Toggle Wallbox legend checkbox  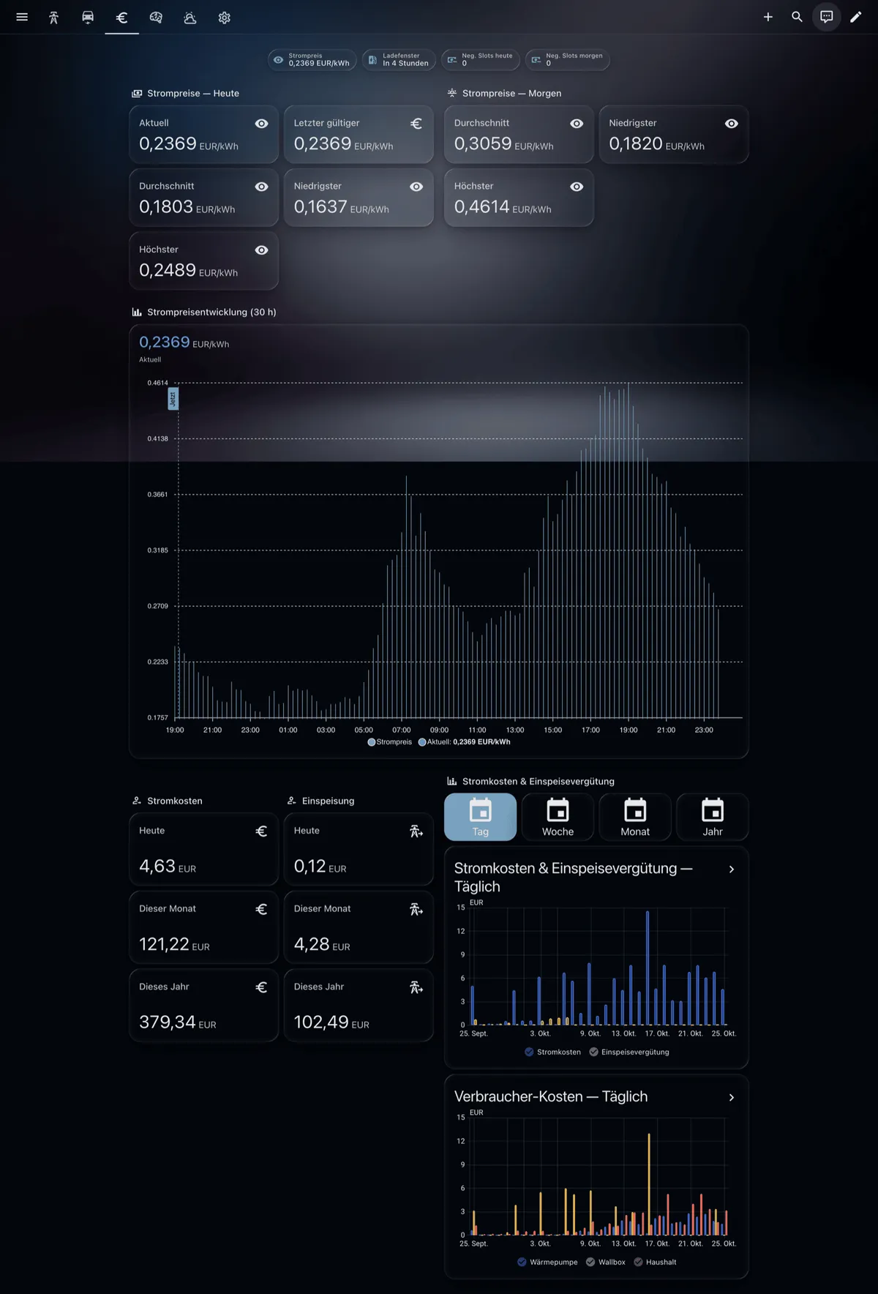590,1262
